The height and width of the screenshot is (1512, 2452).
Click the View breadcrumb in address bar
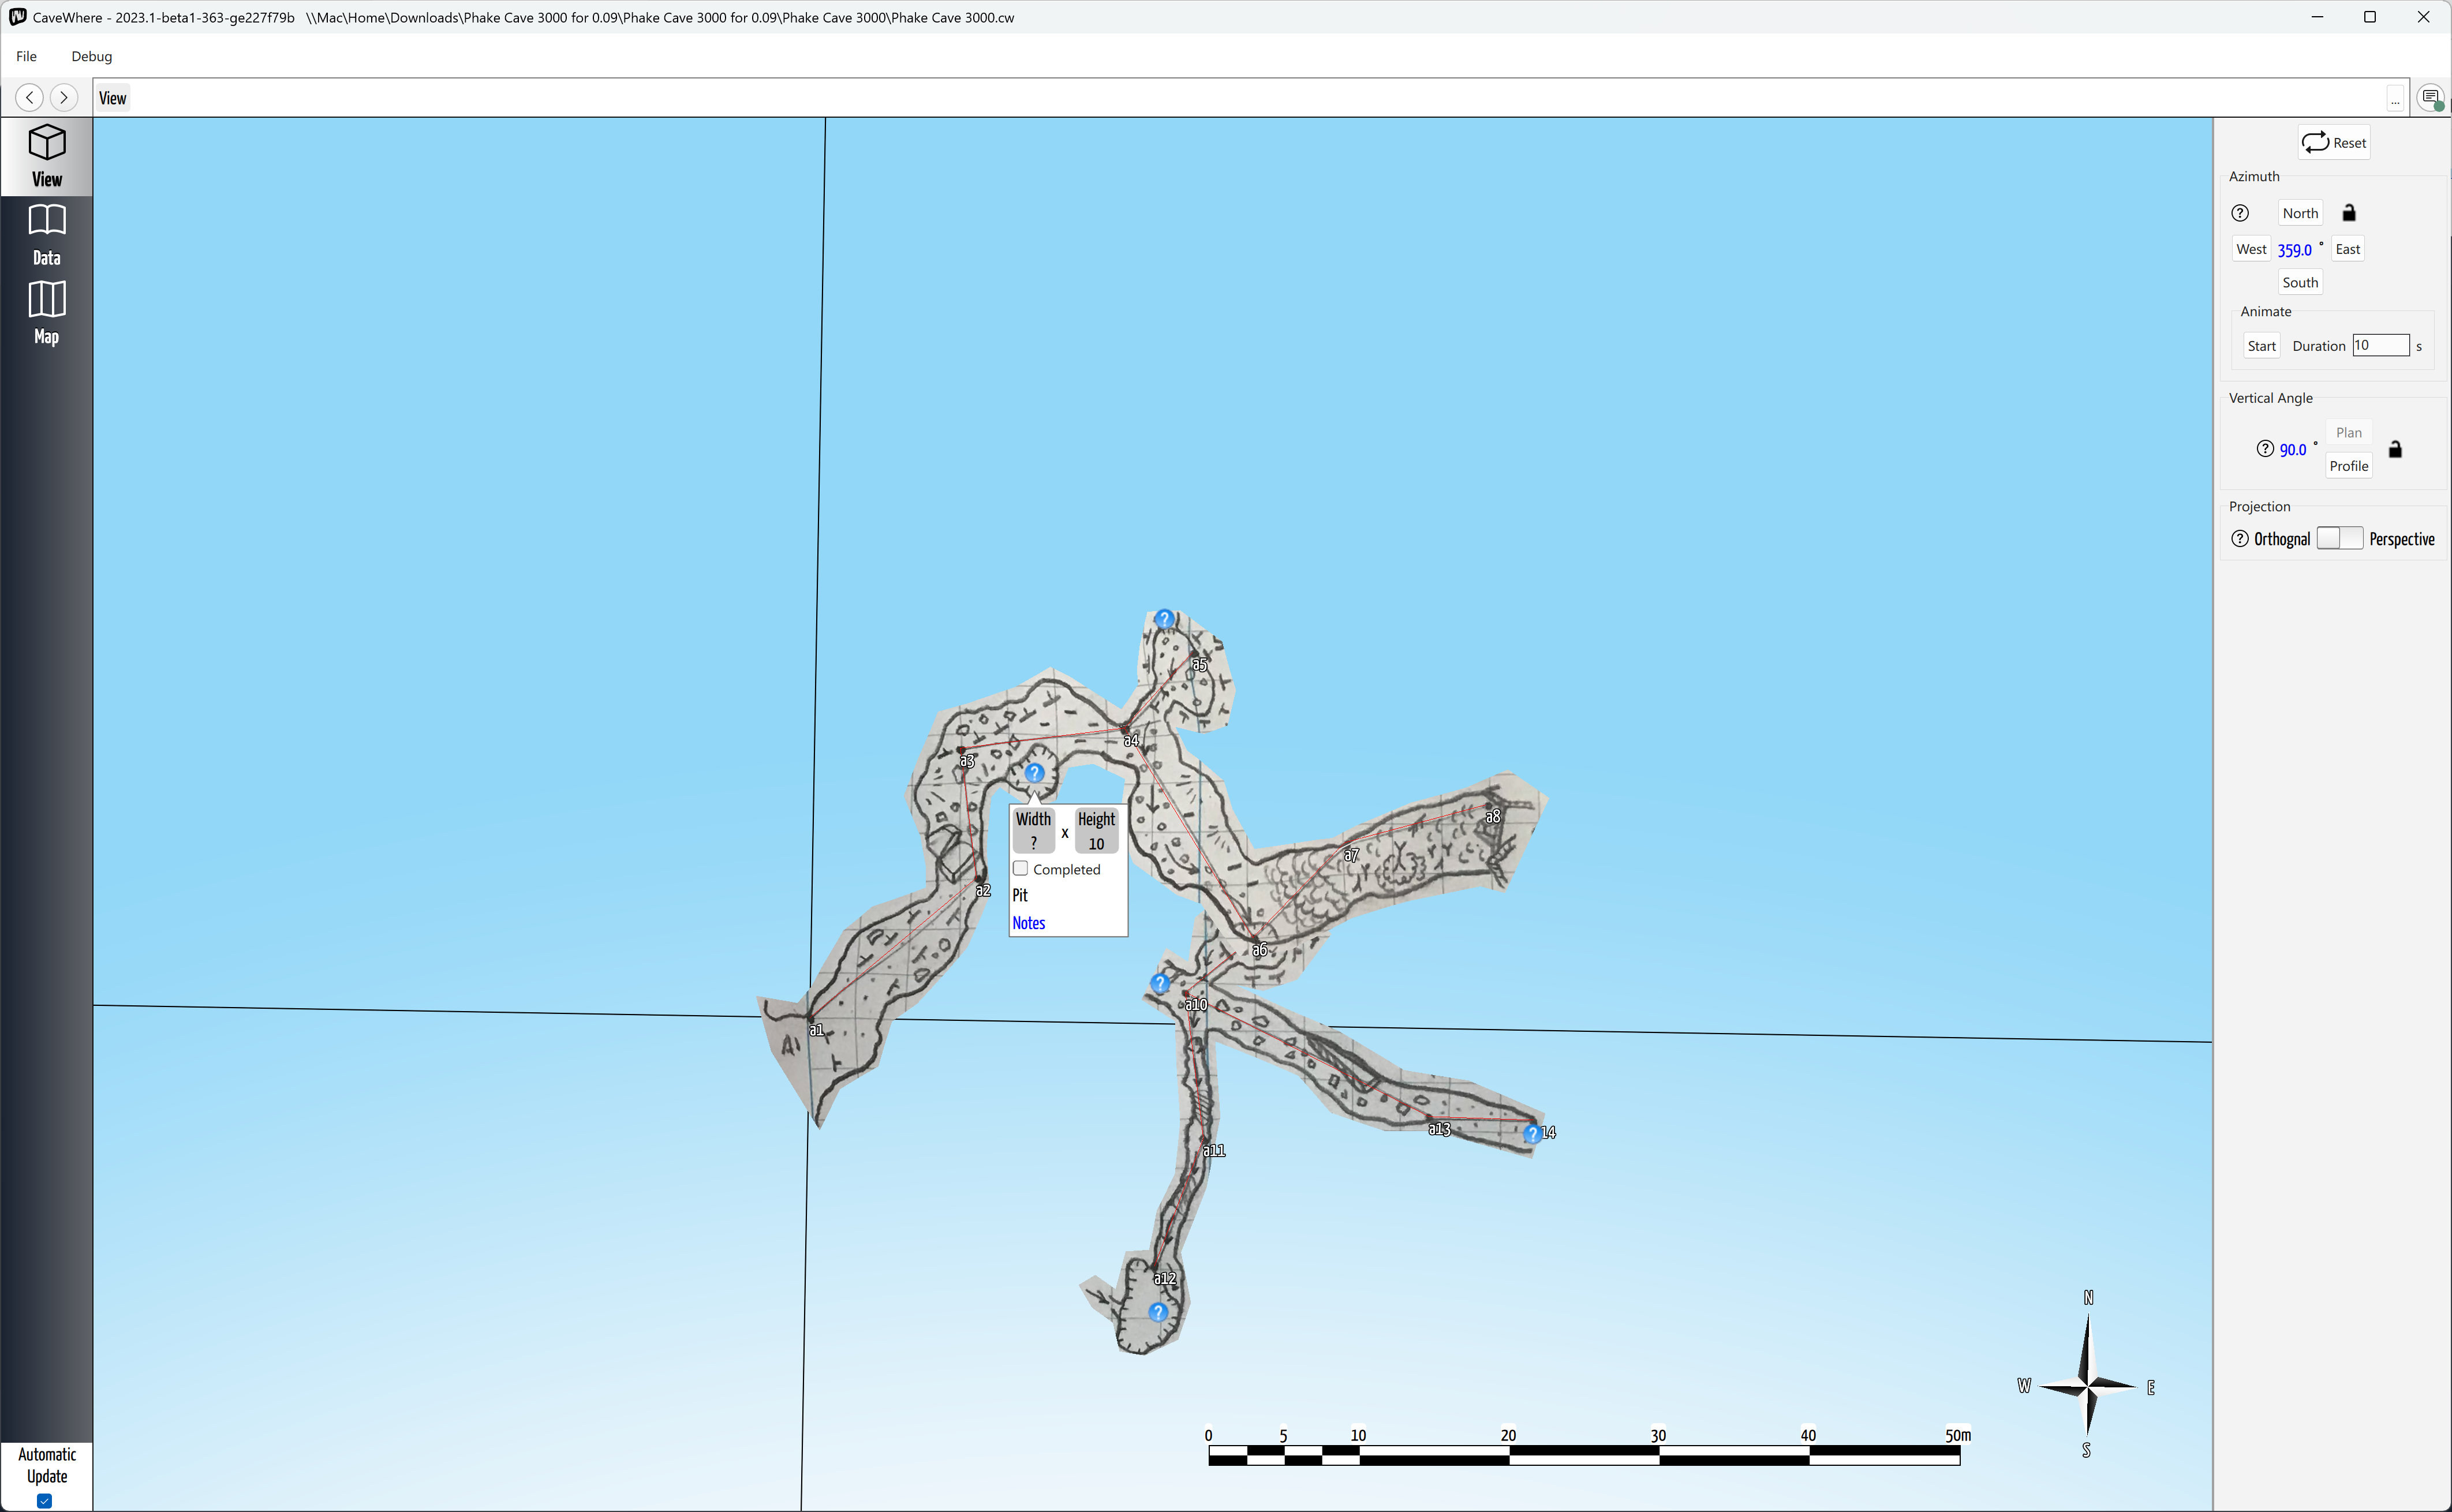tap(112, 98)
